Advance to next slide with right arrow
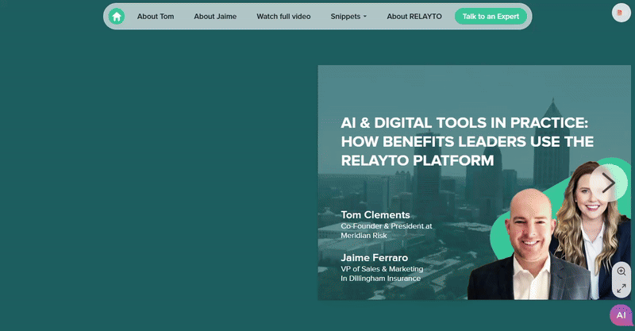Screen dimensions: 635x331 coord(608,183)
